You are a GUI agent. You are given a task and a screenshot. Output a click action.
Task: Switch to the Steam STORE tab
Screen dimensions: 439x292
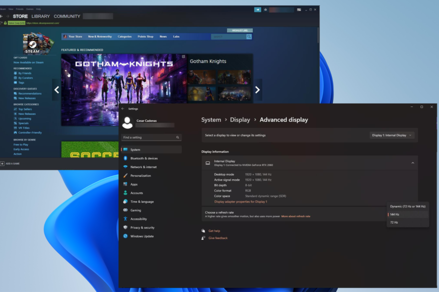20,16
